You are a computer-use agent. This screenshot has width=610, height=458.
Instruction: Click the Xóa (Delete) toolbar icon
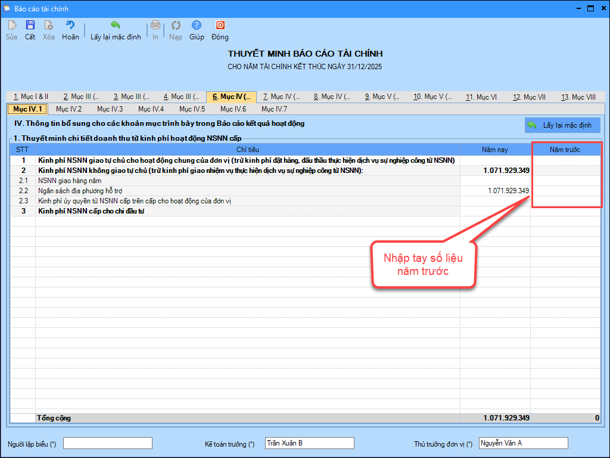(x=49, y=26)
